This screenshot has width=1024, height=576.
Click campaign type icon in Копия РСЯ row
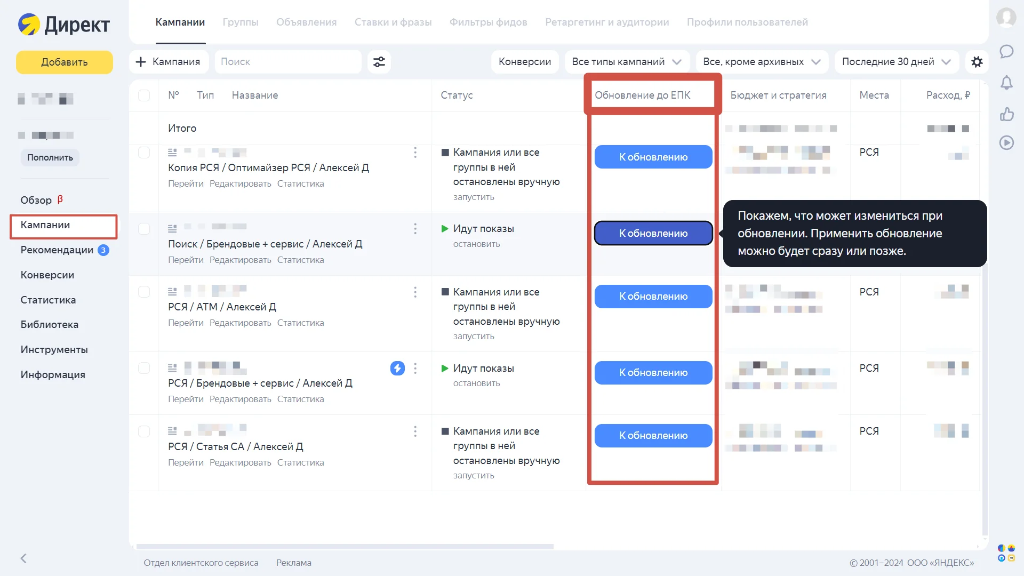172,153
